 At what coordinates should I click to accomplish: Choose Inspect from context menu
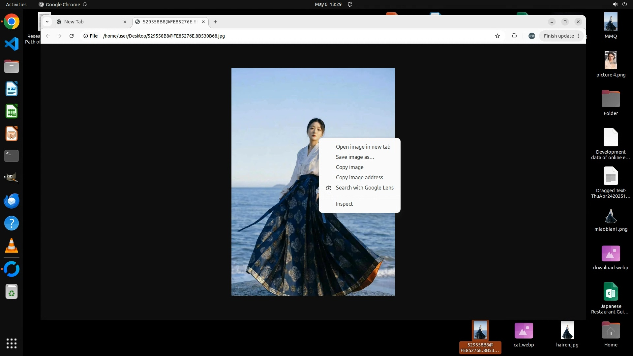[x=344, y=204]
